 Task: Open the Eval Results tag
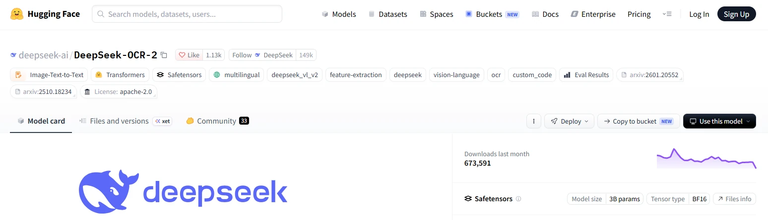(586, 75)
